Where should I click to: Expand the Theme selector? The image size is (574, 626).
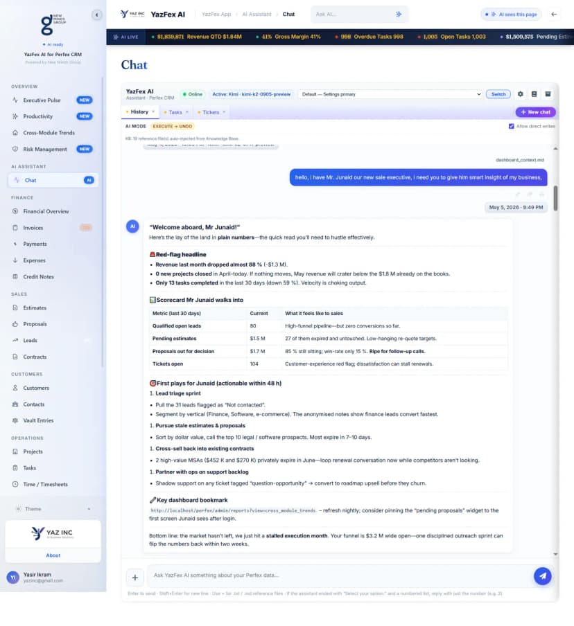[53, 509]
